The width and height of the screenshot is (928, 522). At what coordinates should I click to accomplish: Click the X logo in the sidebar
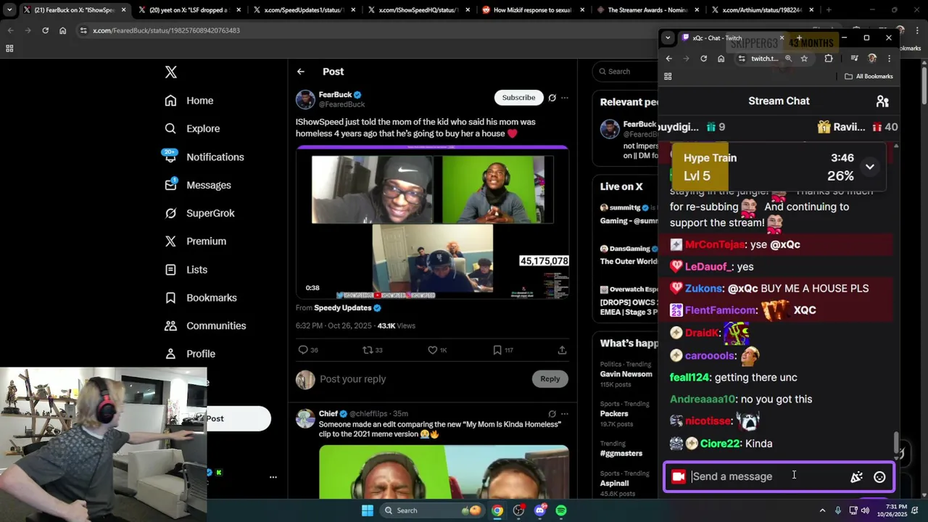point(171,72)
